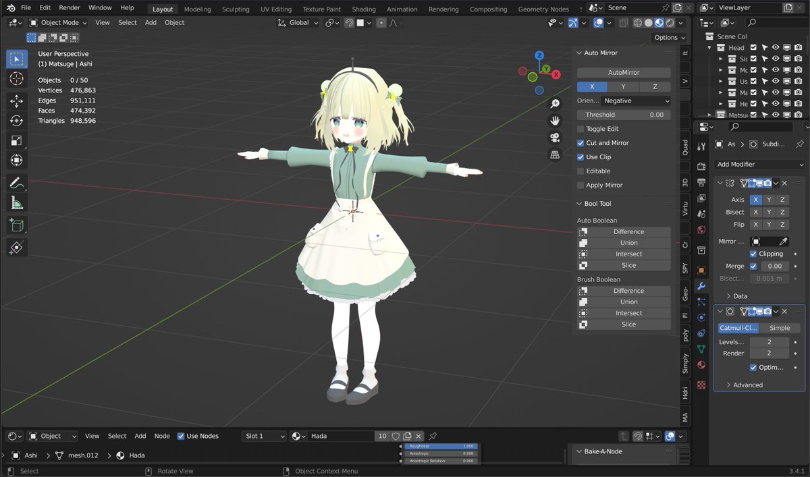
Task: Click the Levels Viewport value field
Action: coord(769,342)
